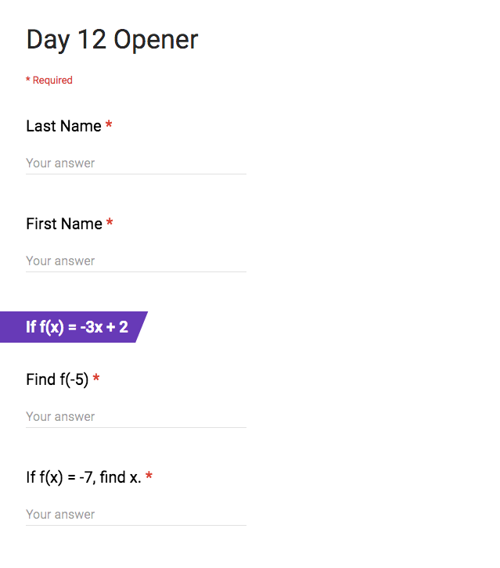
Task: Click the slanted right edge of purple banner
Action: [x=142, y=327]
